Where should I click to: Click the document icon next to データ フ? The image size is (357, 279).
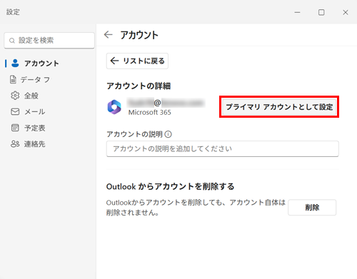(x=13, y=79)
